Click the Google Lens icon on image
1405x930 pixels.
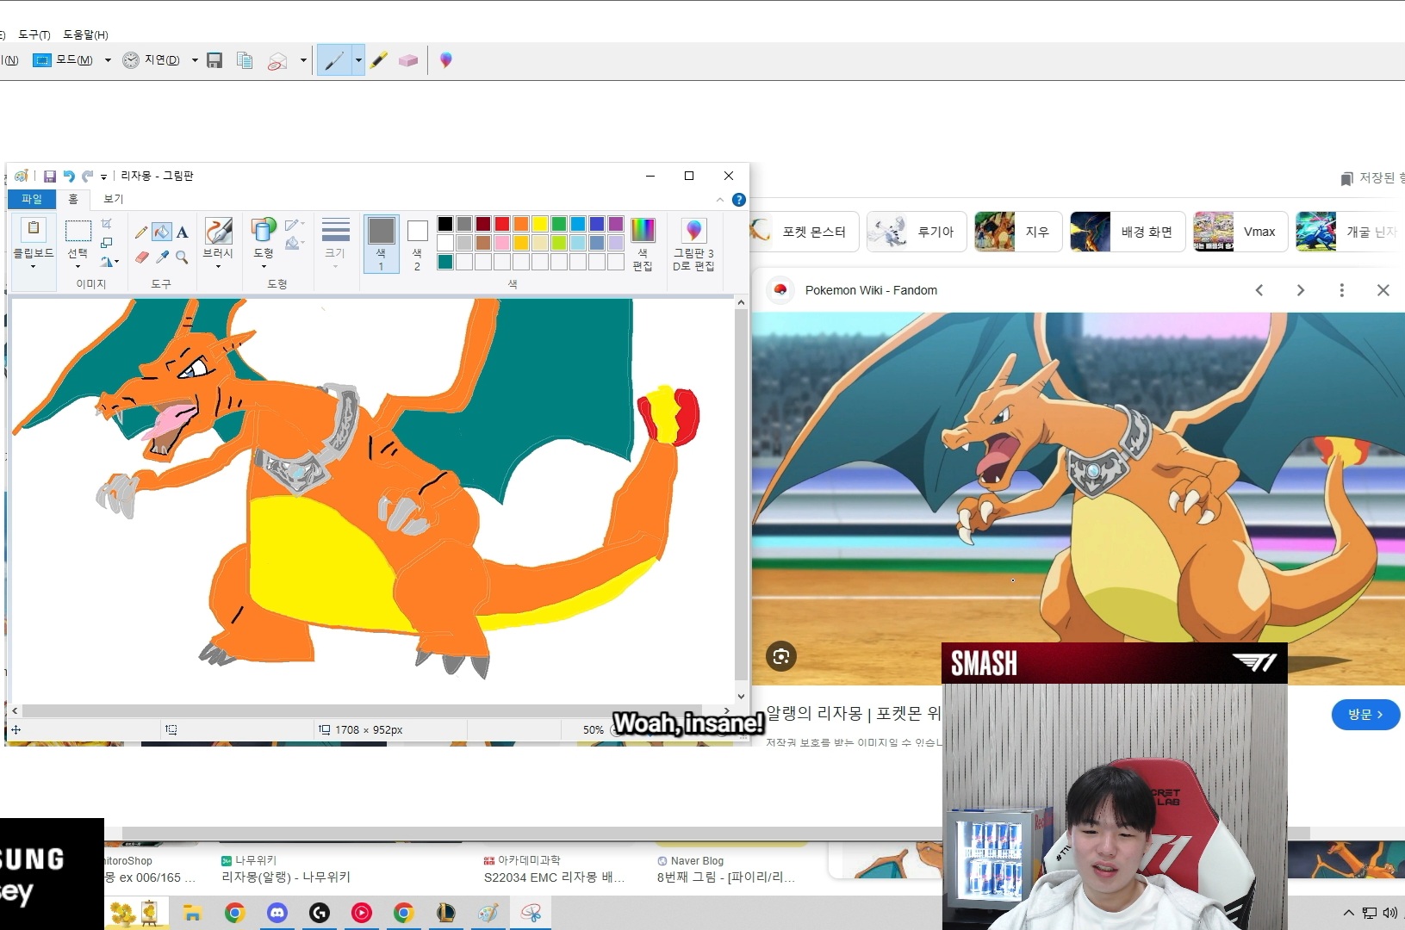pyautogui.click(x=780, y=657)
